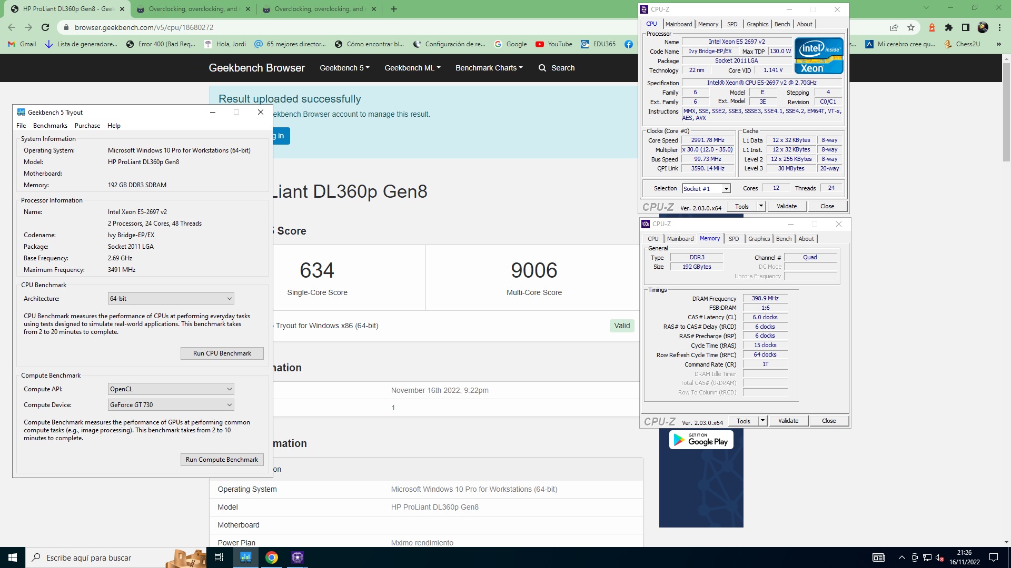Open the YouTube bookmark
Screen dimensions: 1011x568
click(x=554, y=44)
